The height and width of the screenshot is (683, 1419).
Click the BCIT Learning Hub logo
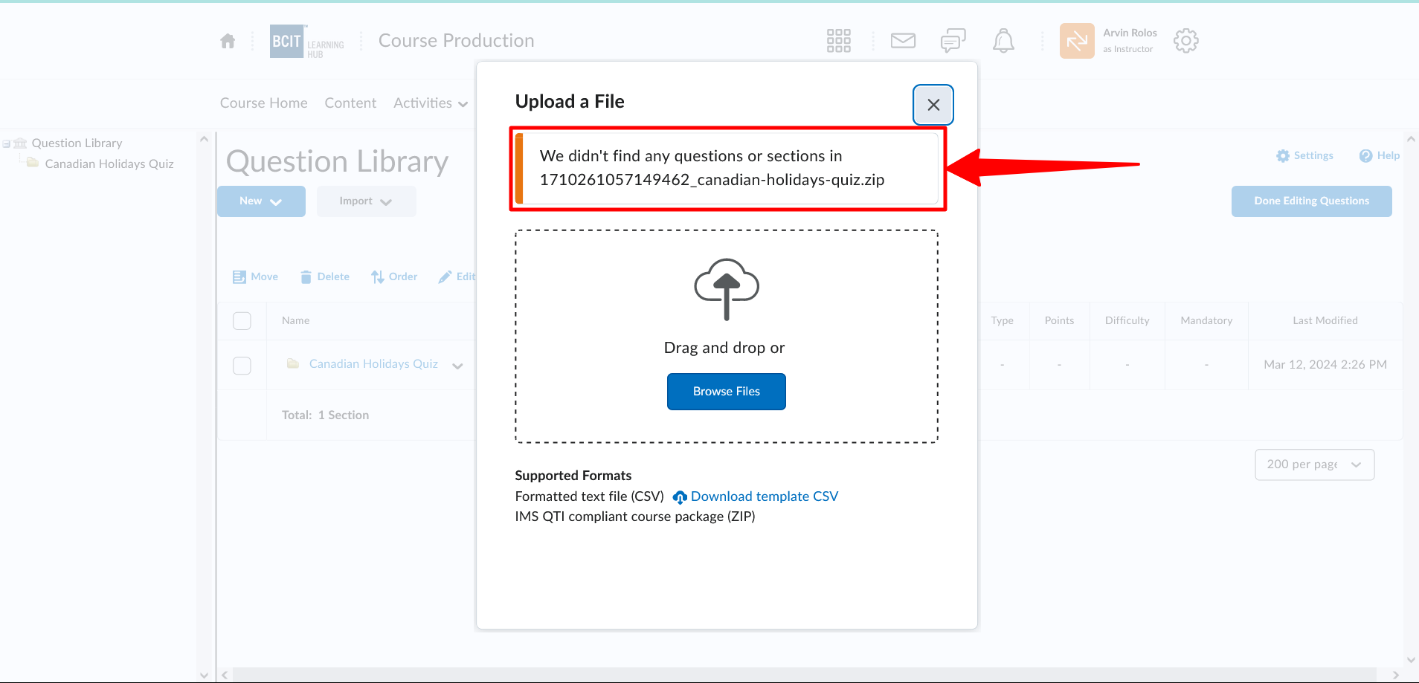pyautogui.click(x=306, y=41)
